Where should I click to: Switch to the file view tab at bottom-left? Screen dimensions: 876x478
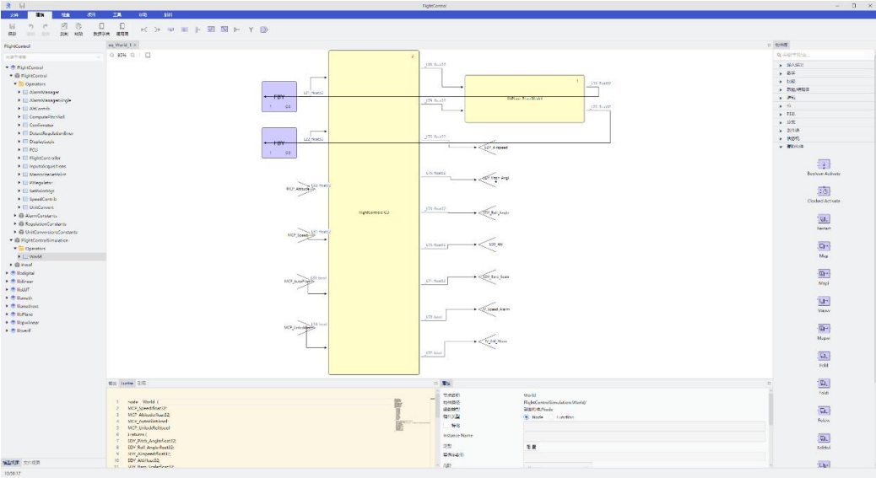[31, 462]
